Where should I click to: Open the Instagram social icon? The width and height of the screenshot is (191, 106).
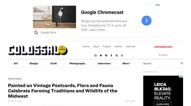tap(95, 55)
